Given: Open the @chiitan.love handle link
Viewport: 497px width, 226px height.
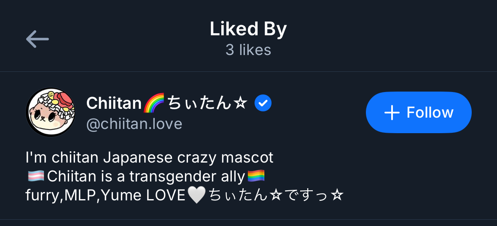Looking at the screenshot, I should (134, 124).
